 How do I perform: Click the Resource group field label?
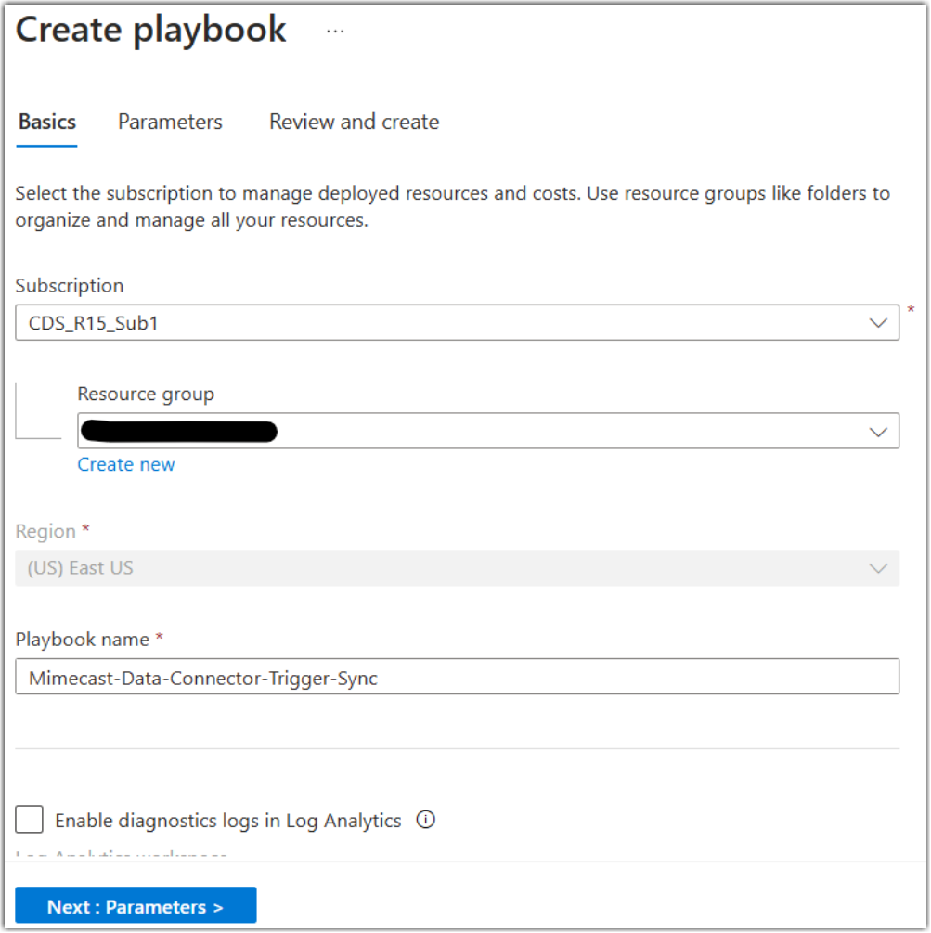point(146,395)
